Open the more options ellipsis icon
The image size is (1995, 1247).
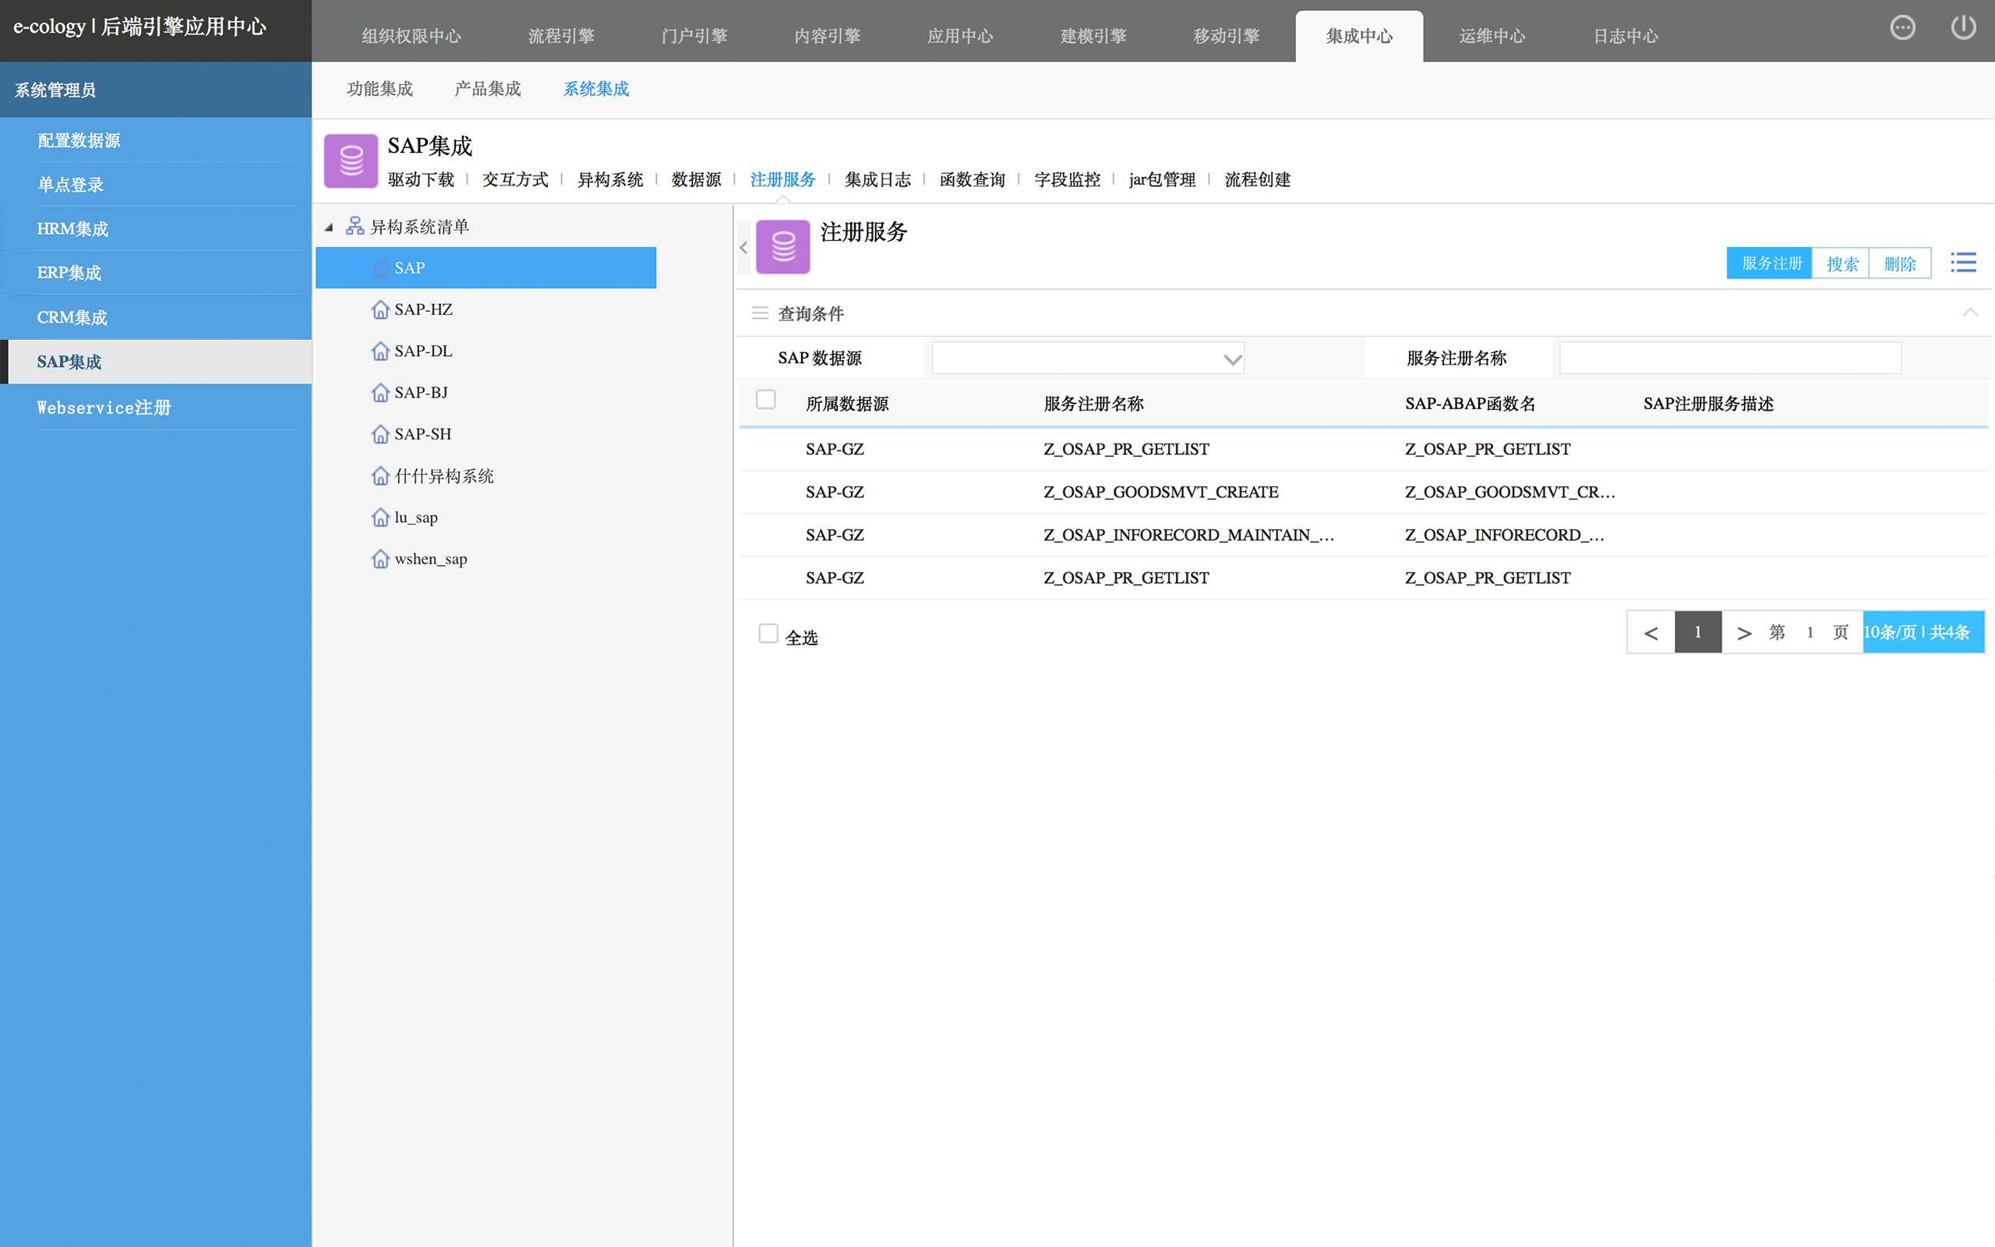(1901, 28)
